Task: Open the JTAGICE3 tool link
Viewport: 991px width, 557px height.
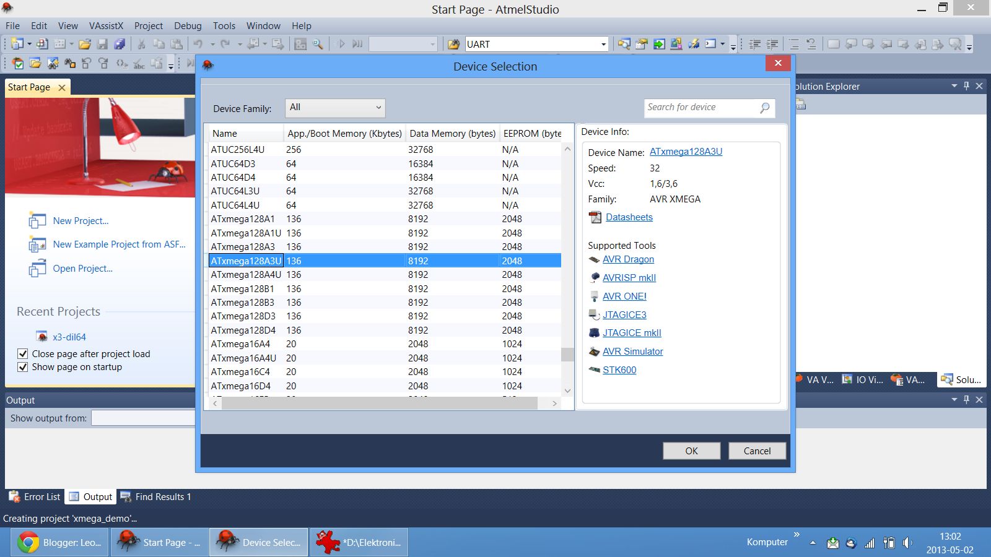Action: click(x=624, y=315)
